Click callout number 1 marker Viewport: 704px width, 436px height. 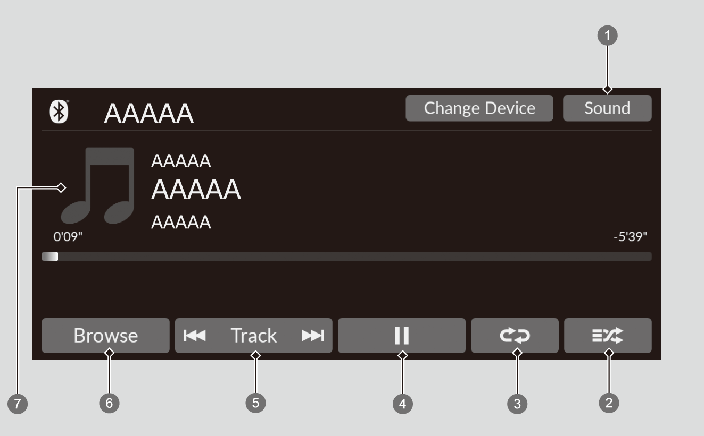coord(608,36)
